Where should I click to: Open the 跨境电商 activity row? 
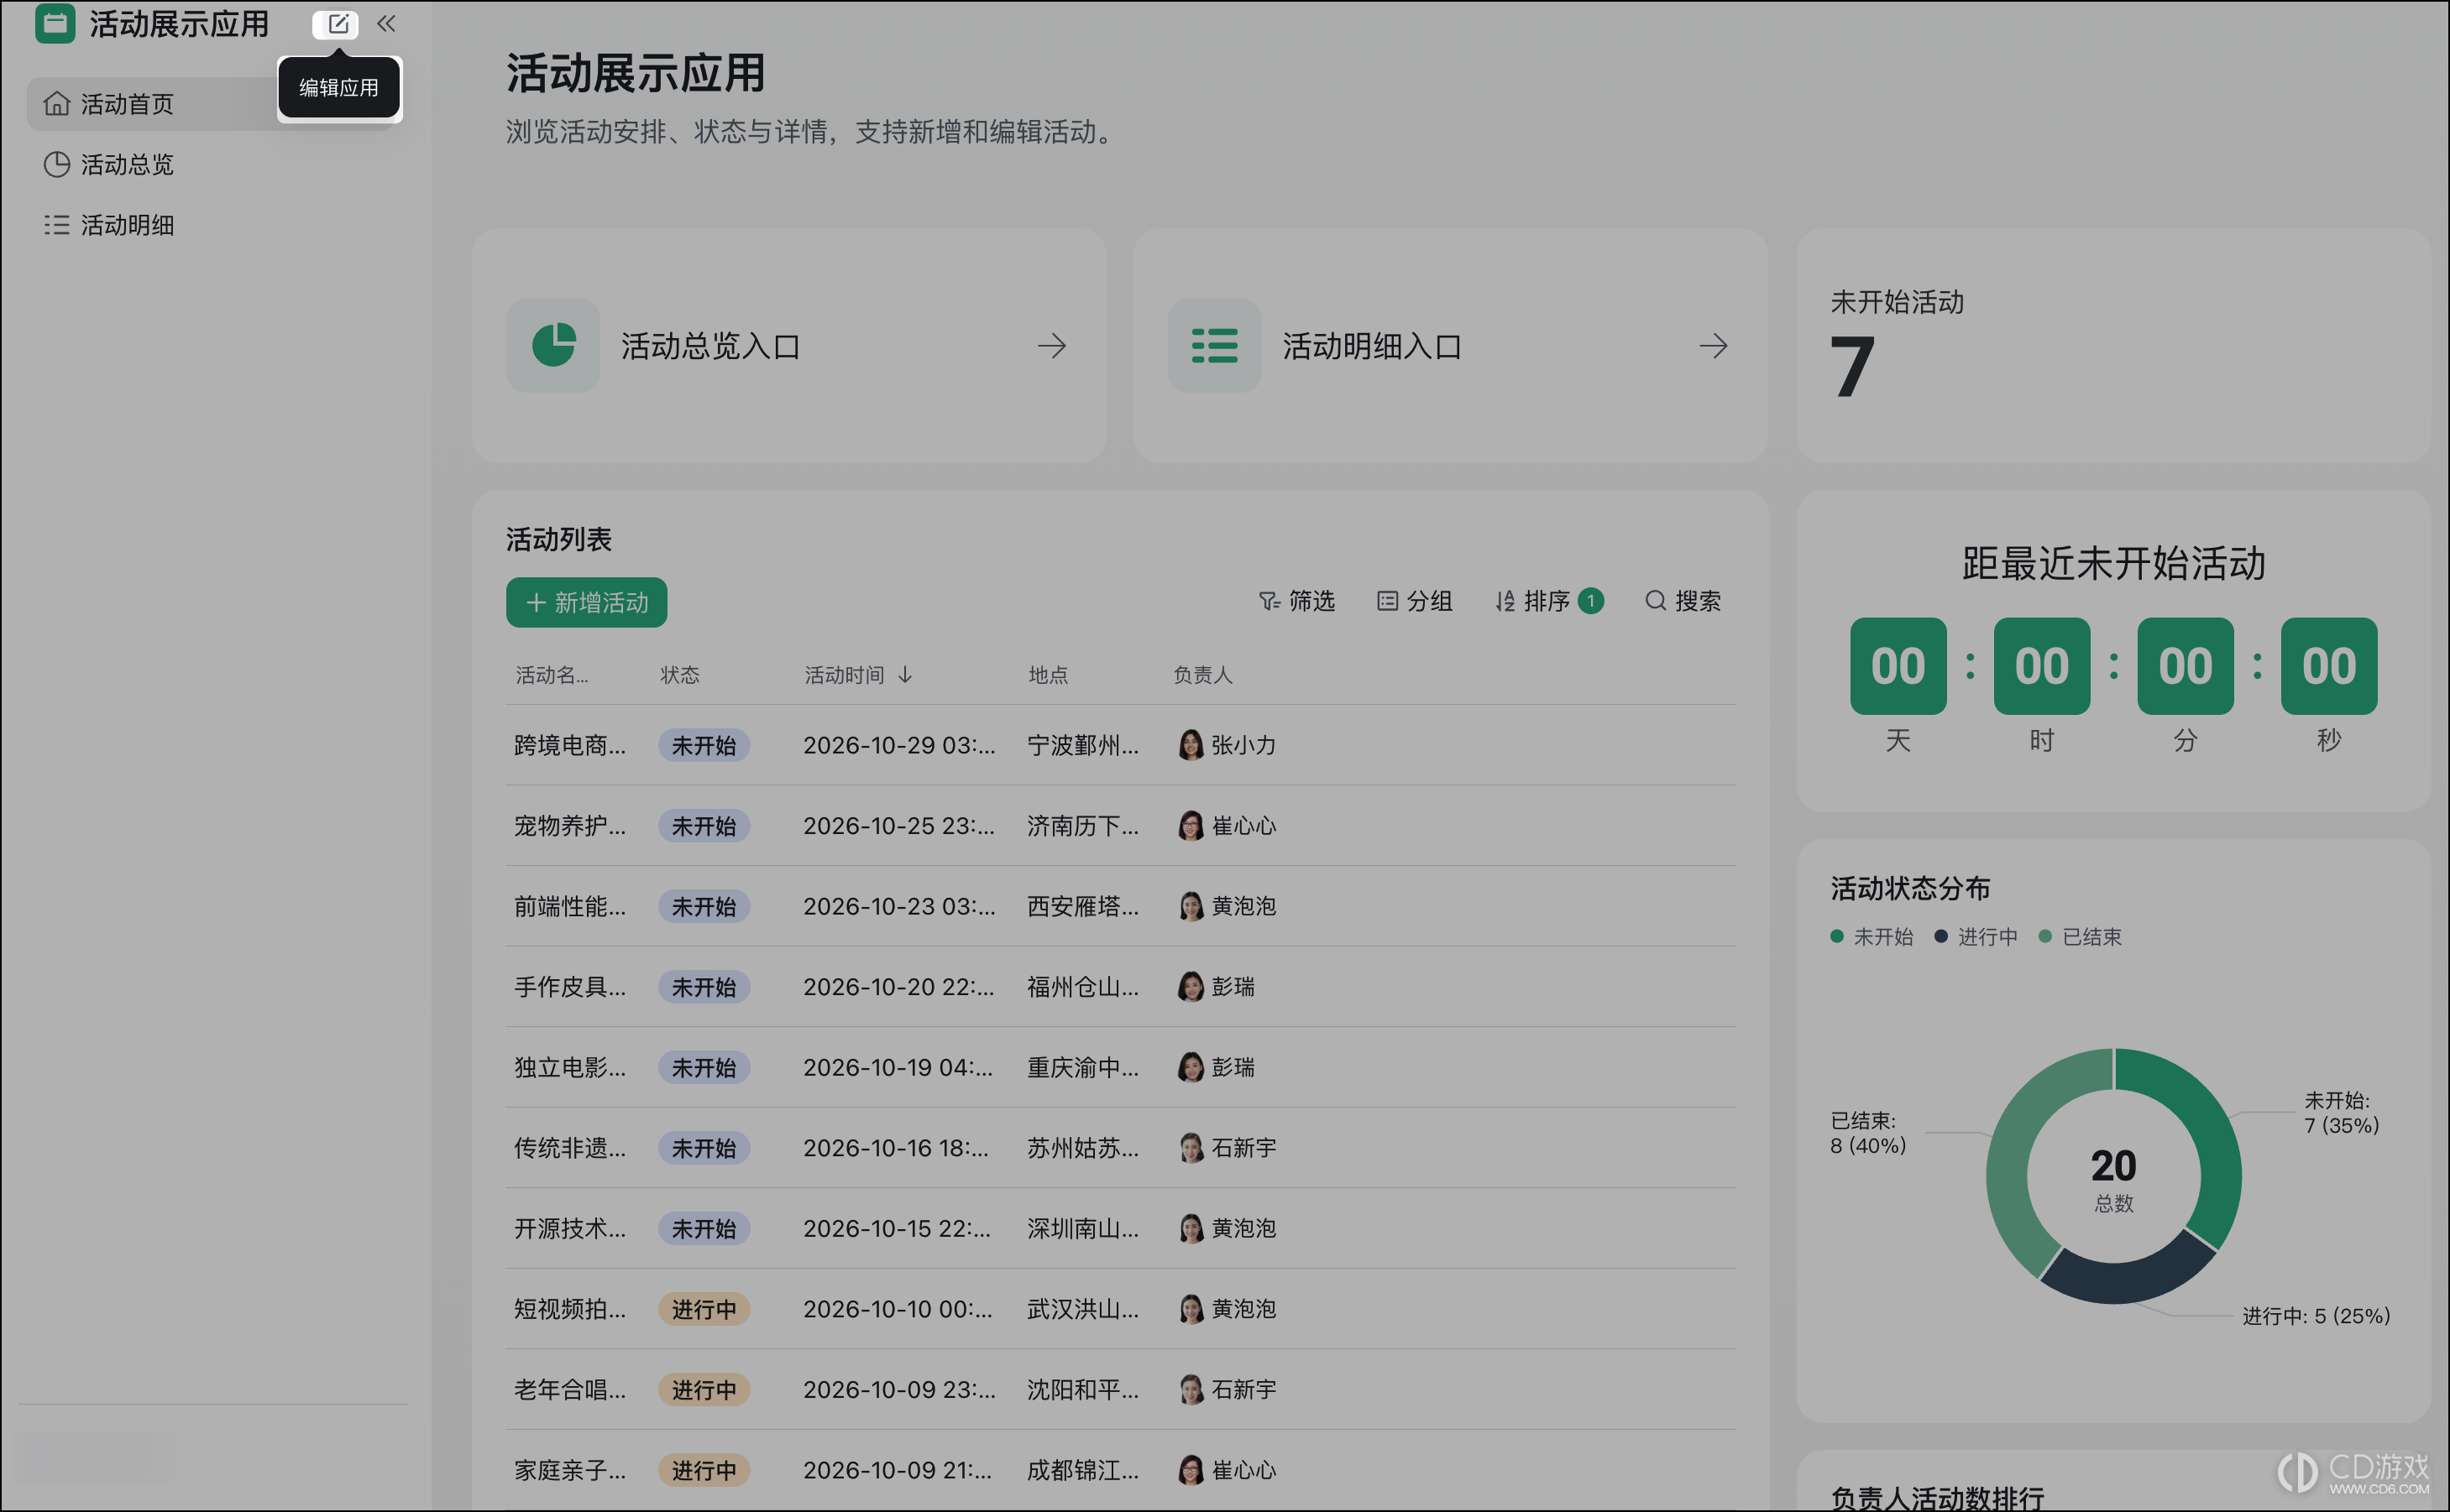tap(1120, 745)
